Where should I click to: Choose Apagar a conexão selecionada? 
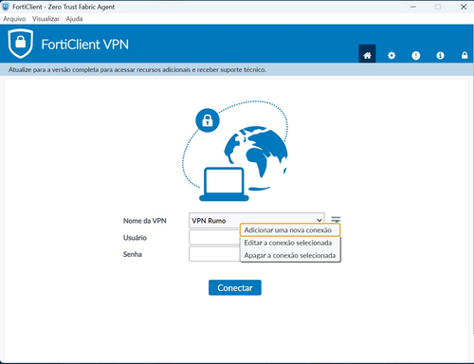[290, 255]
